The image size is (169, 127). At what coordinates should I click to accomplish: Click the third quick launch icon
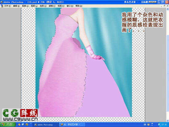coord(27,125)
